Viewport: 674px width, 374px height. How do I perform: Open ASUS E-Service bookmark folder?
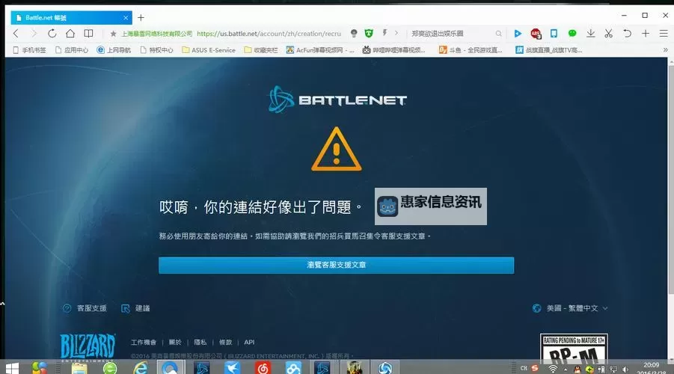point(209,50)
